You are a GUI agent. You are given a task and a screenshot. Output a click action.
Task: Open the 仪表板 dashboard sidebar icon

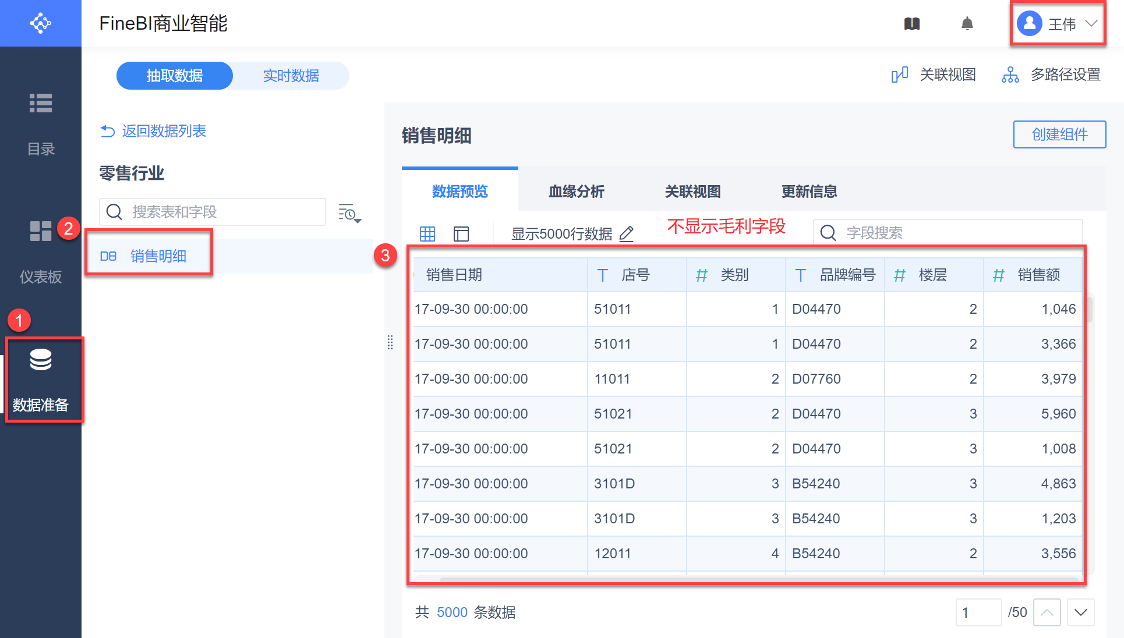click(41, 231)
